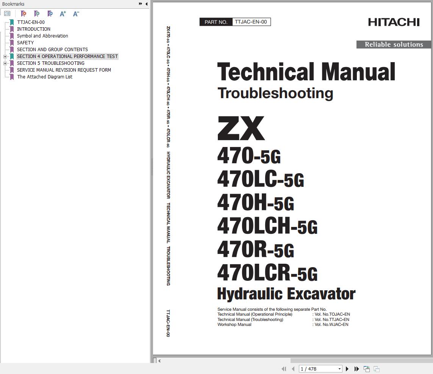Click the HITACHI logo on the page

click(x=394, y=22)
